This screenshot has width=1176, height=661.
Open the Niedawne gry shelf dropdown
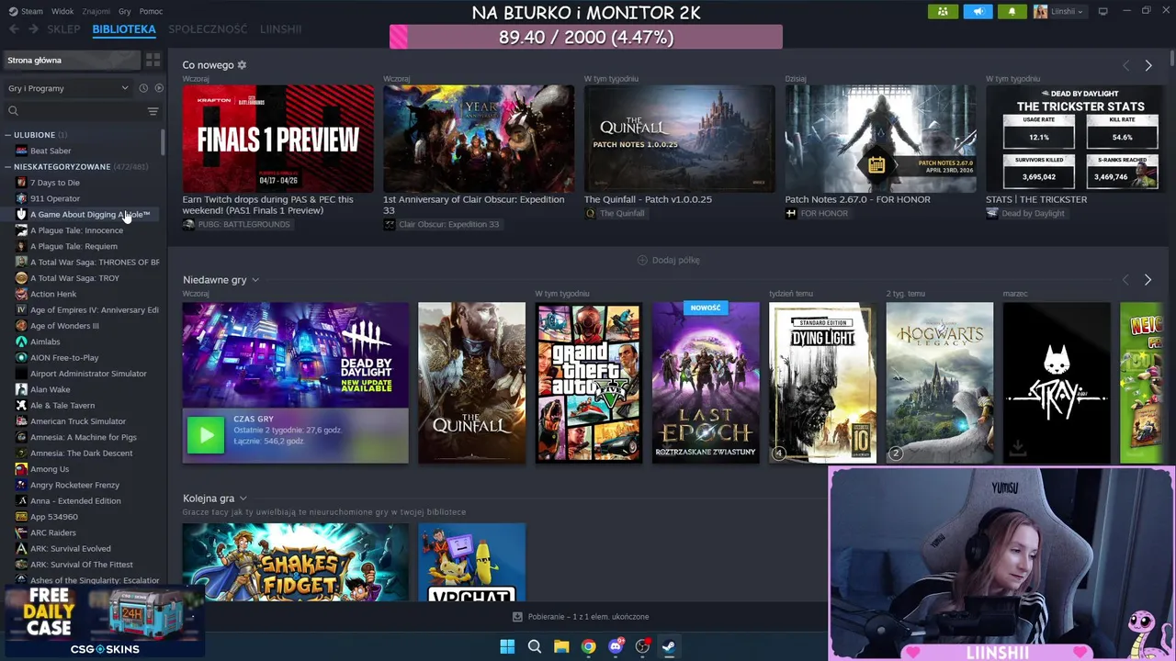click(255, 280)
